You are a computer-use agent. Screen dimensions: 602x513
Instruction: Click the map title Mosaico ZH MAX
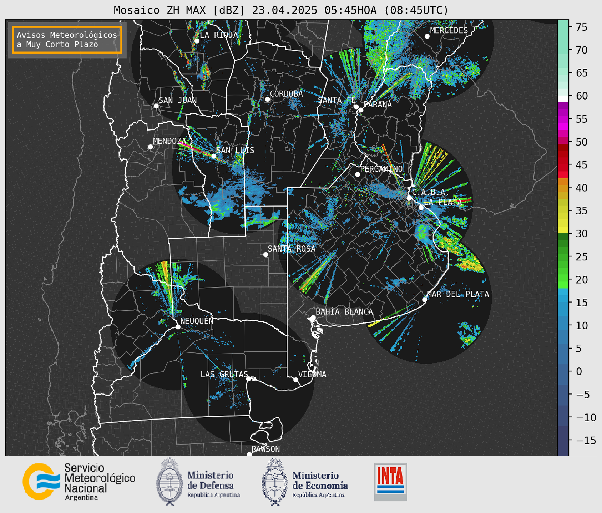point(281,10)
